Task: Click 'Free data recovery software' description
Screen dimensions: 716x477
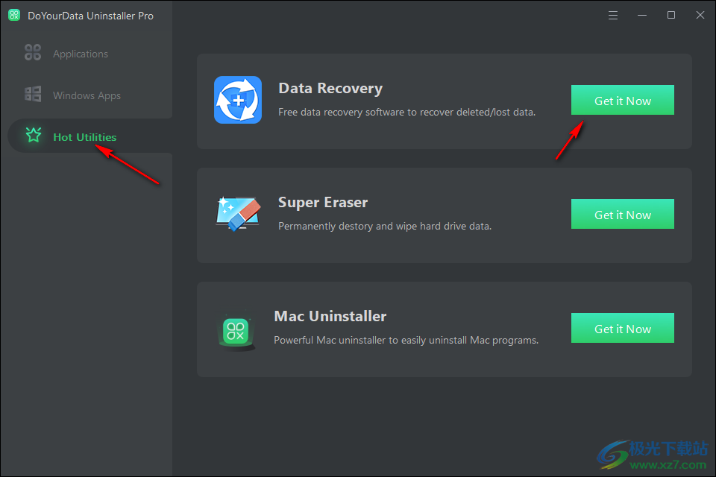Action: (x=407, y=113)
